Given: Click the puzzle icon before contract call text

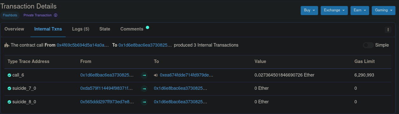Looking at the screenshot, I should pyautogui.click(x=7, y=45).
